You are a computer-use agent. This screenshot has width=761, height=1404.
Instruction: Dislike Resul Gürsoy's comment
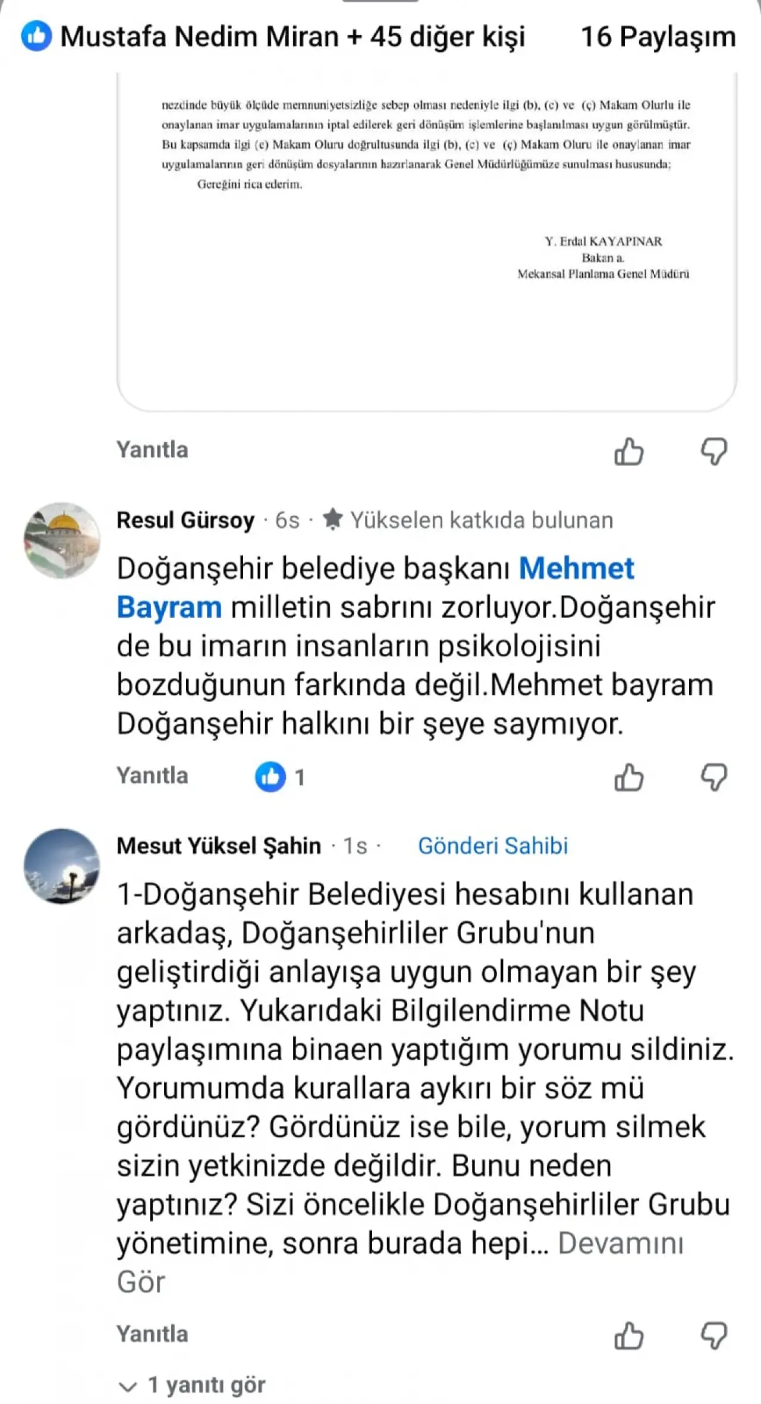[713, 777]
